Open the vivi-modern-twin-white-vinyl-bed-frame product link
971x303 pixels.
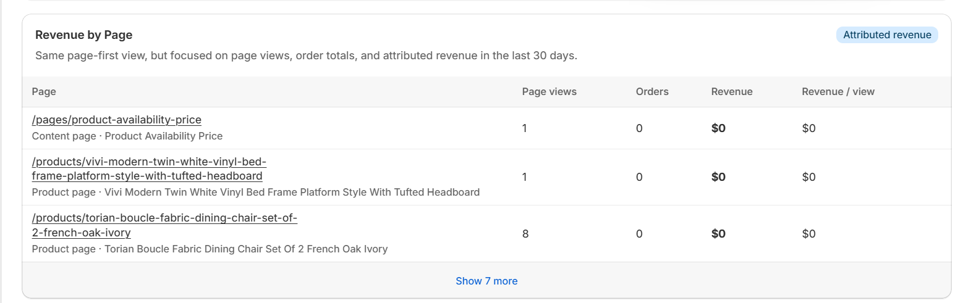tap(148, 168)
